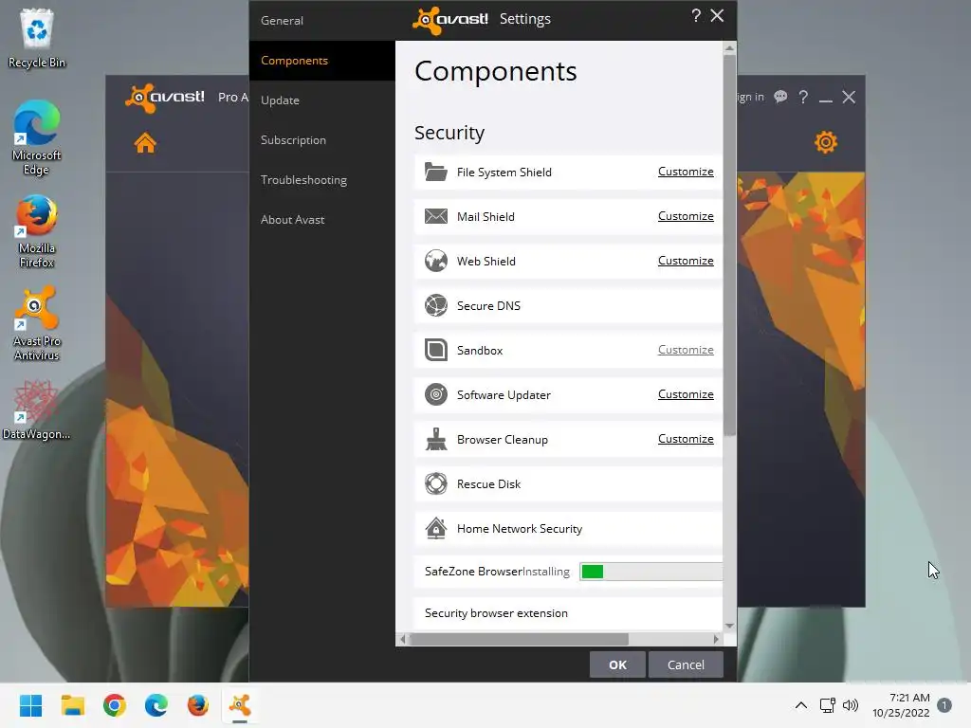Launch Microsoft Edge from the taskbar
The height and width of the screenshot is (728, 971).
156,705
